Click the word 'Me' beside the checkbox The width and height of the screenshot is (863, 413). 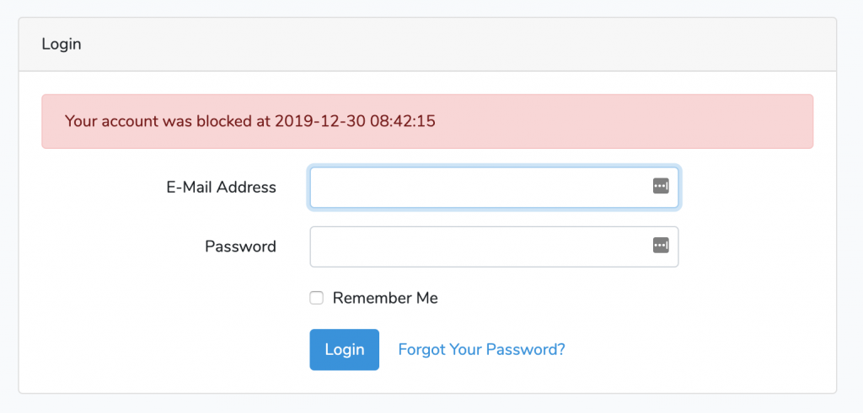coord(427,298)
